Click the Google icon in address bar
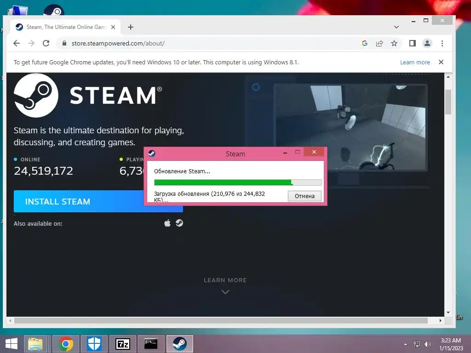471x353 pixels. [365, 43]
